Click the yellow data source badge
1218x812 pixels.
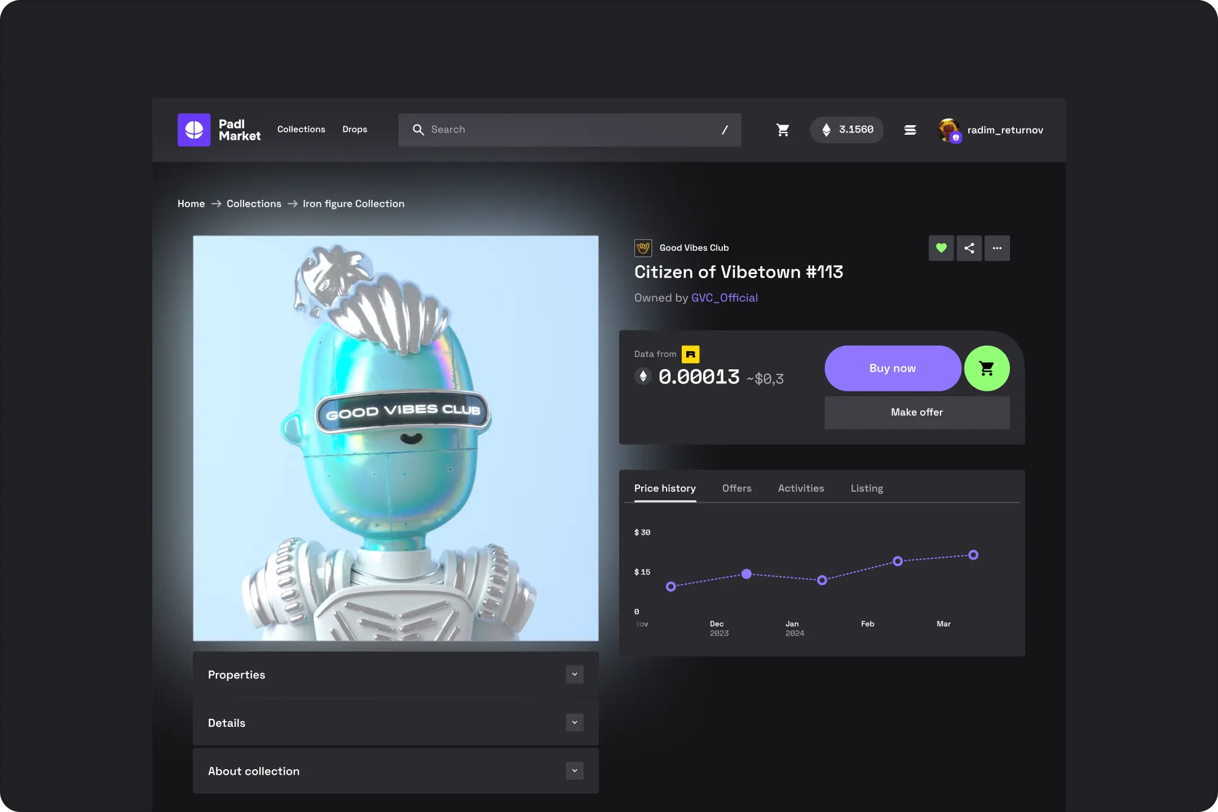tap(690, 354)
